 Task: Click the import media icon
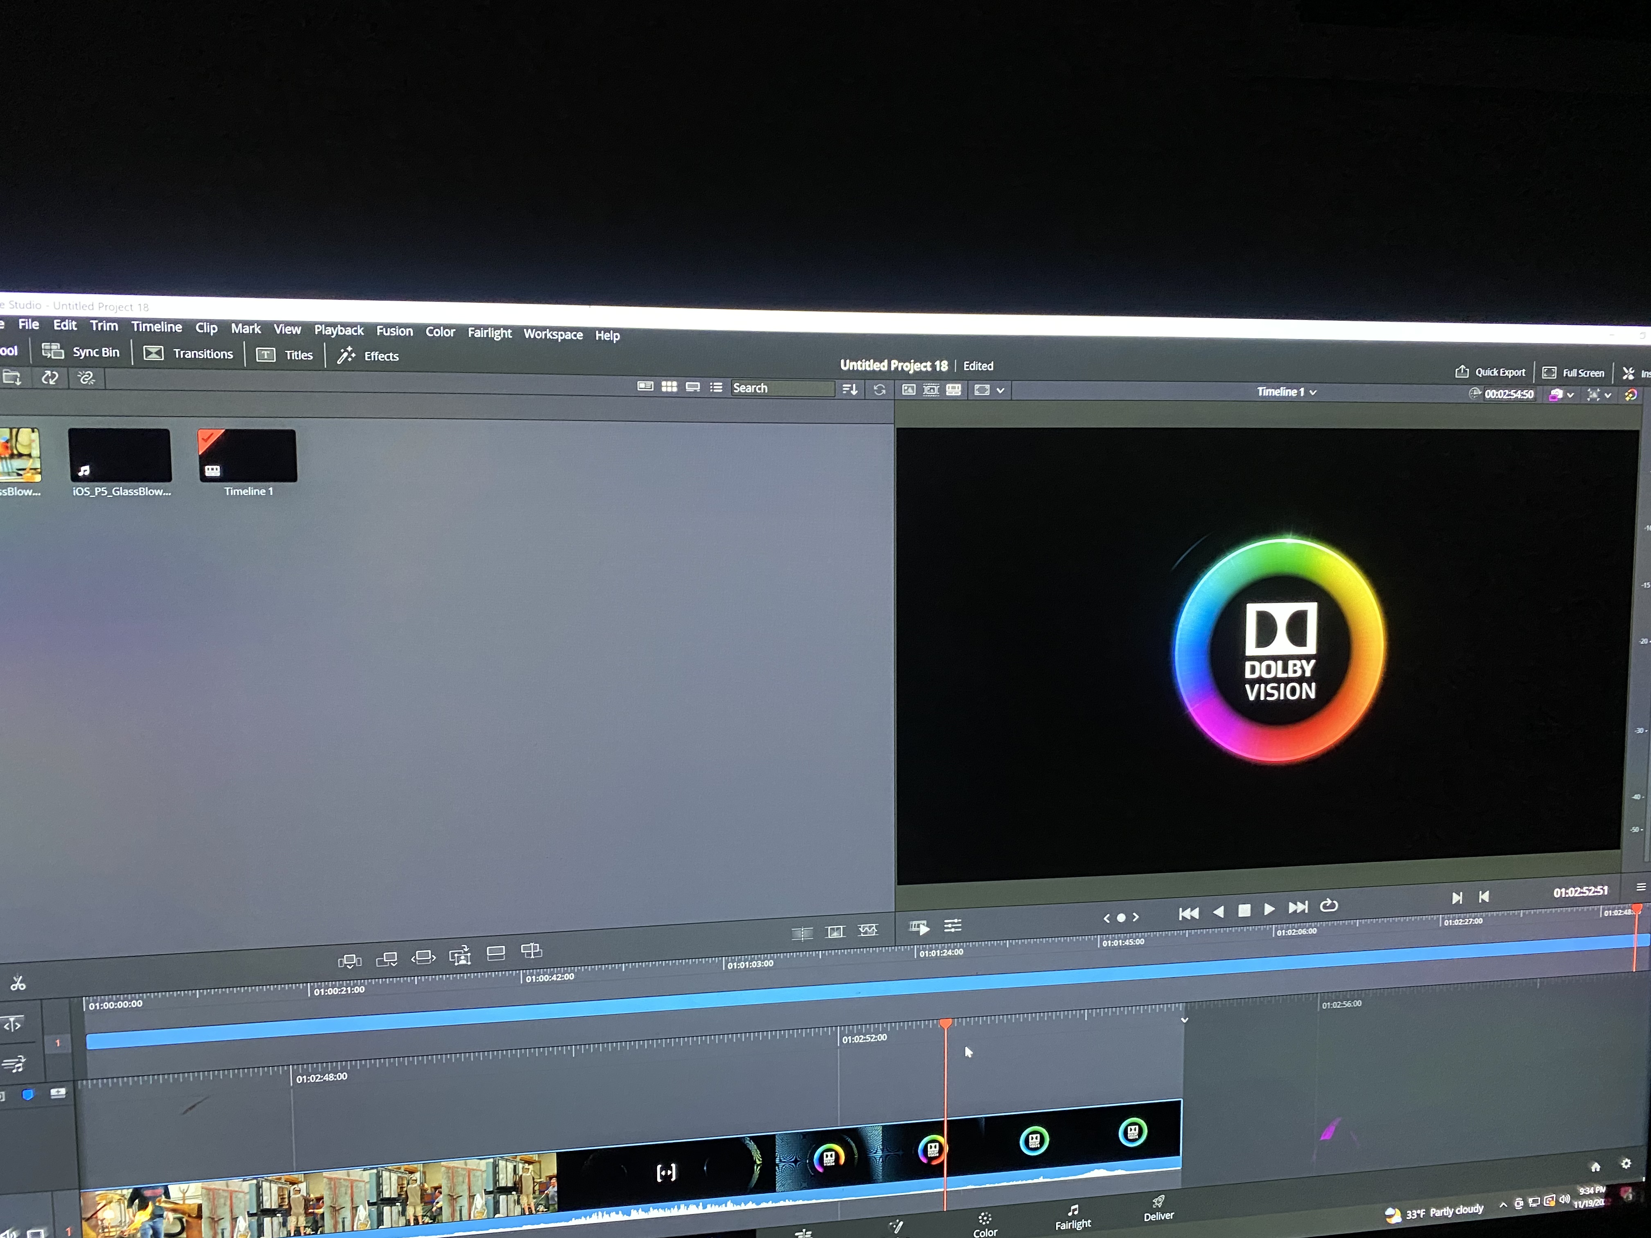tap(12, 377)
